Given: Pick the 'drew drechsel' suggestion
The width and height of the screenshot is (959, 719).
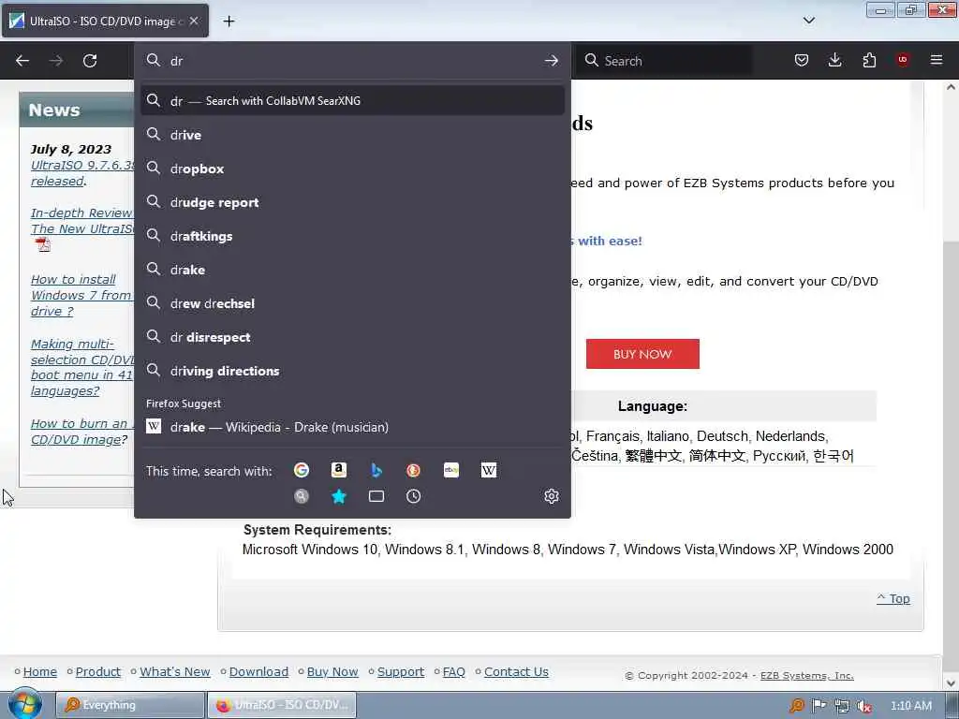Looking at the screenshot, I should click(x=352, y=303).
